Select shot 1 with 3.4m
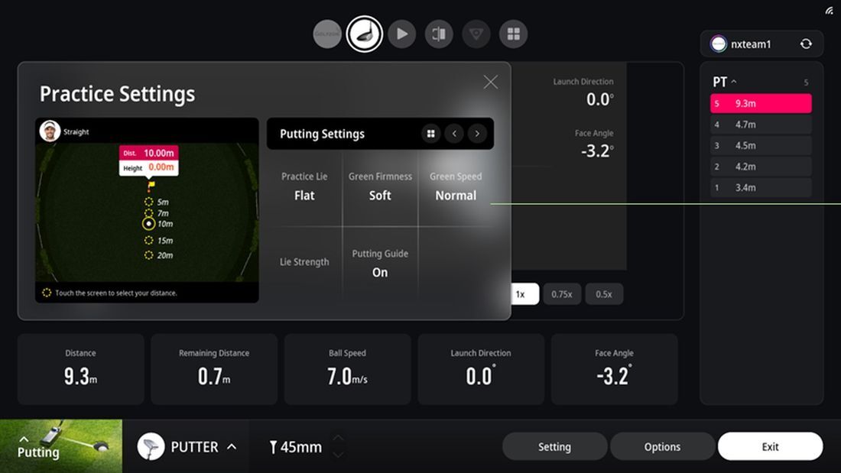The image size is (841, 473). tap(761, 187)
